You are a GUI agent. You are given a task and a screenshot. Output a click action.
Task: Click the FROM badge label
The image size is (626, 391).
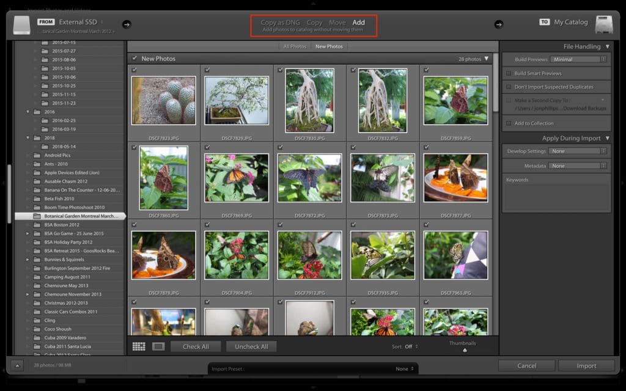click(x=46, y=22)
